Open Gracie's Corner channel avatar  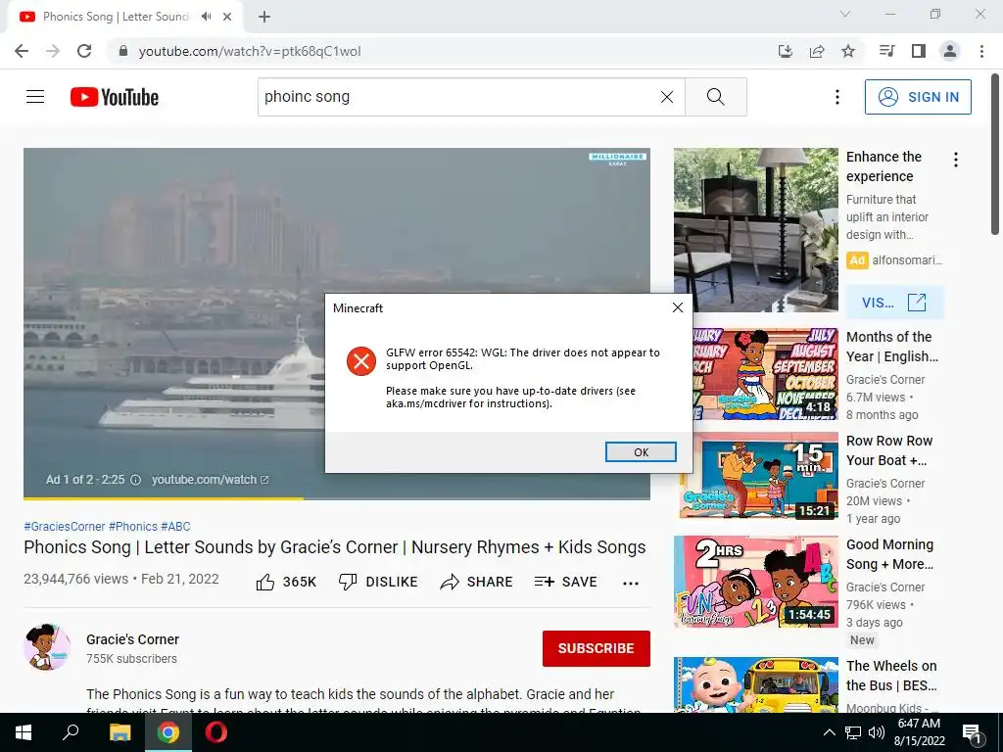(47, 647)
